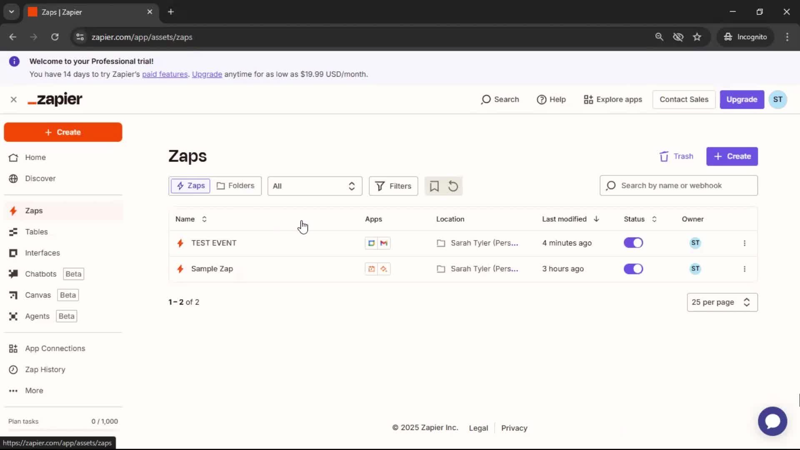Reload the page in the browser
This screenshot has height=450, width=800.
tap(55, 37)
